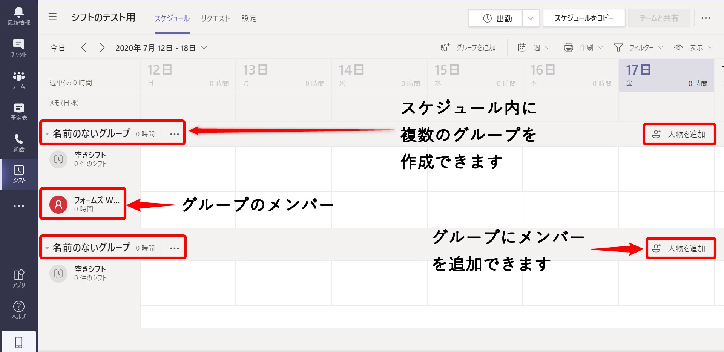Open the date range 2020年7月12日-18日 dropdown
This screenshot has height=352, width=724.
click(x=161, y=47)
